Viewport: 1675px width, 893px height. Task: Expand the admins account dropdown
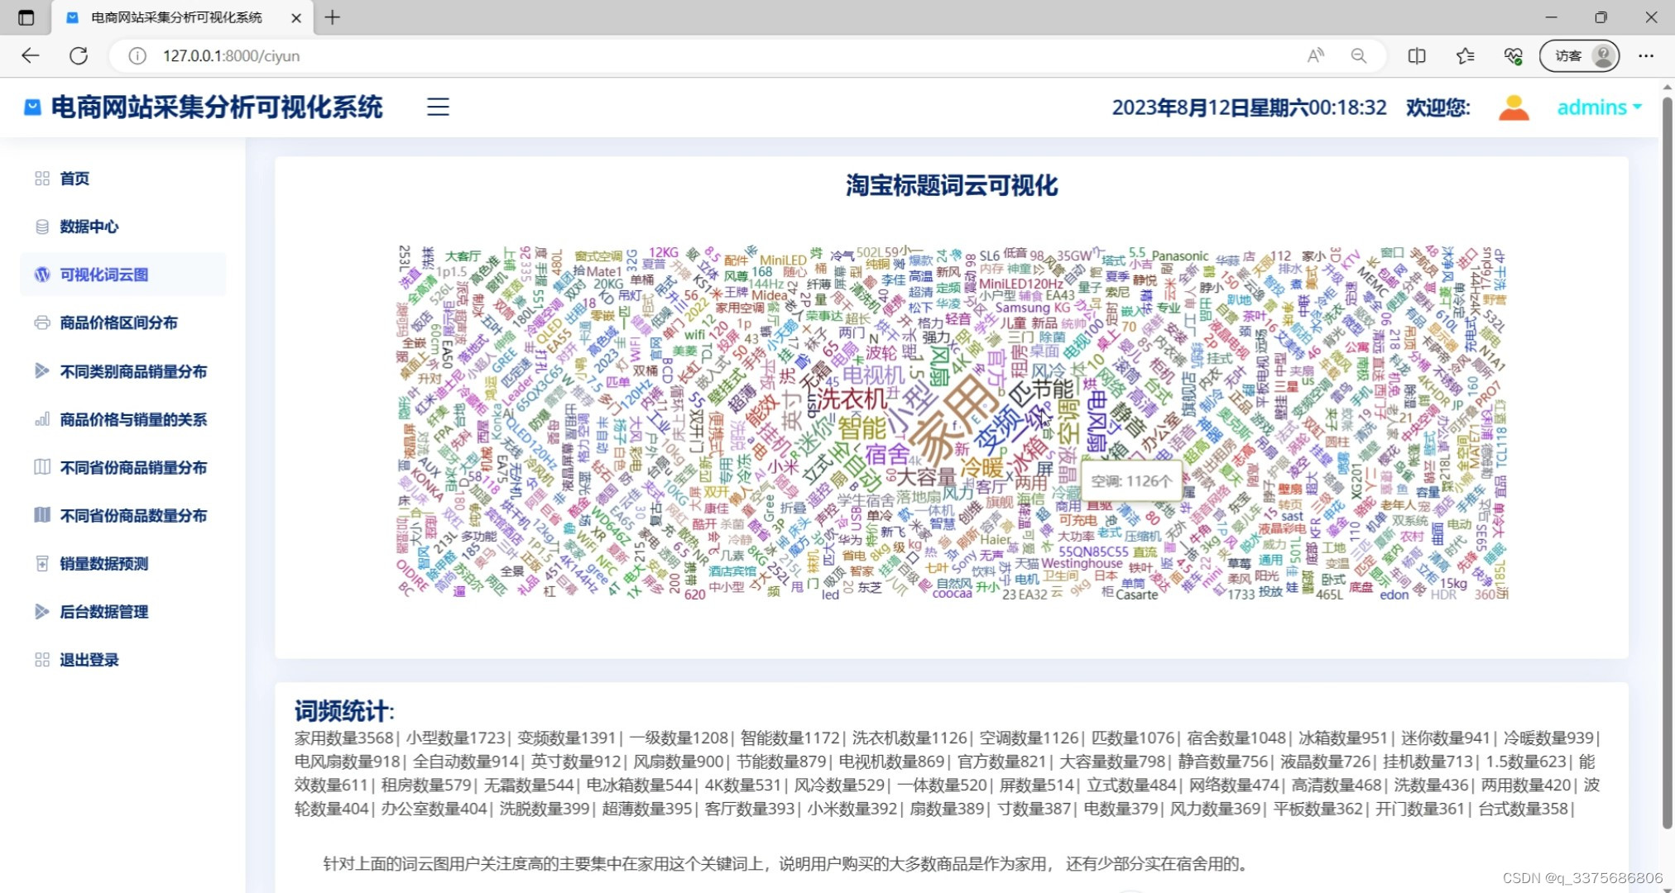coord(1597,107)
